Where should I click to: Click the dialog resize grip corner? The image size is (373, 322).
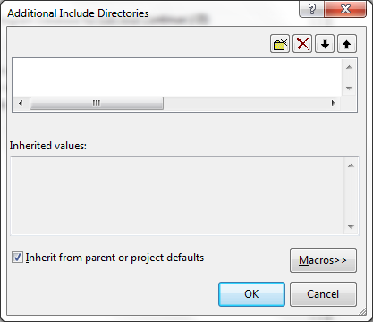(362, 311)
